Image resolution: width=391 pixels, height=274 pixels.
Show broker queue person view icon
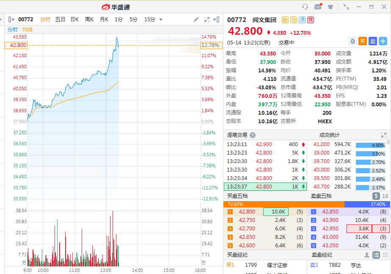[366, 255]
